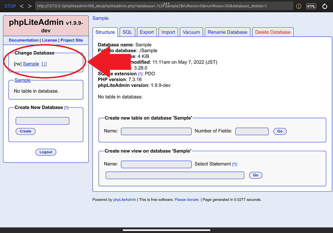Reload the page with refresh icon
The height and width of the screenshot is (233, 333).
[x=325, y=6]
